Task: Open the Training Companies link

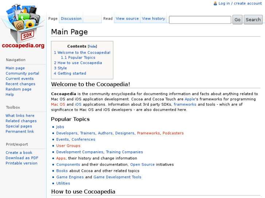Action: 124,152
